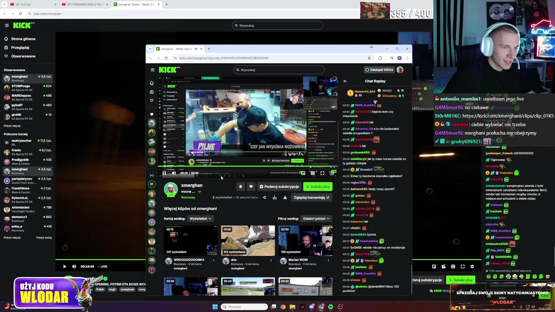Screen dimensions: 555x312
Task: Click the Kick logo in front window
Action: click(x=169, y=70)
